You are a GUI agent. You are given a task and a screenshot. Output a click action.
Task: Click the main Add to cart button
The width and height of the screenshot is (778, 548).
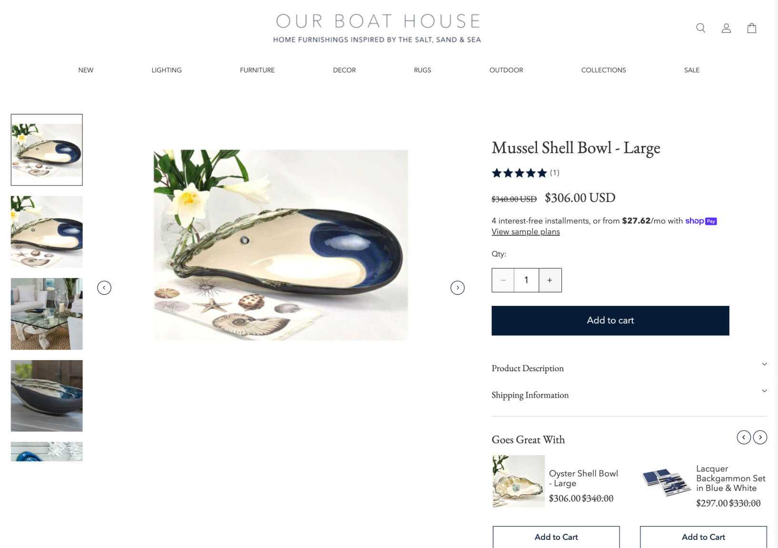pos(610,321)
